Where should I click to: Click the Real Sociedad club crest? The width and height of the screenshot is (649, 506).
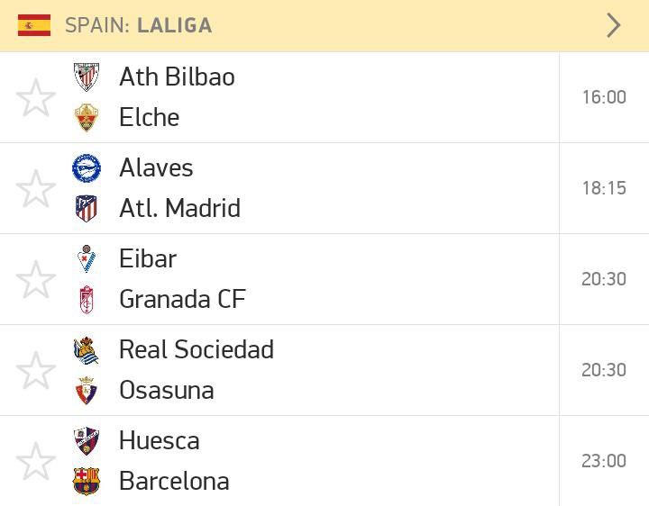pos(87,350)
